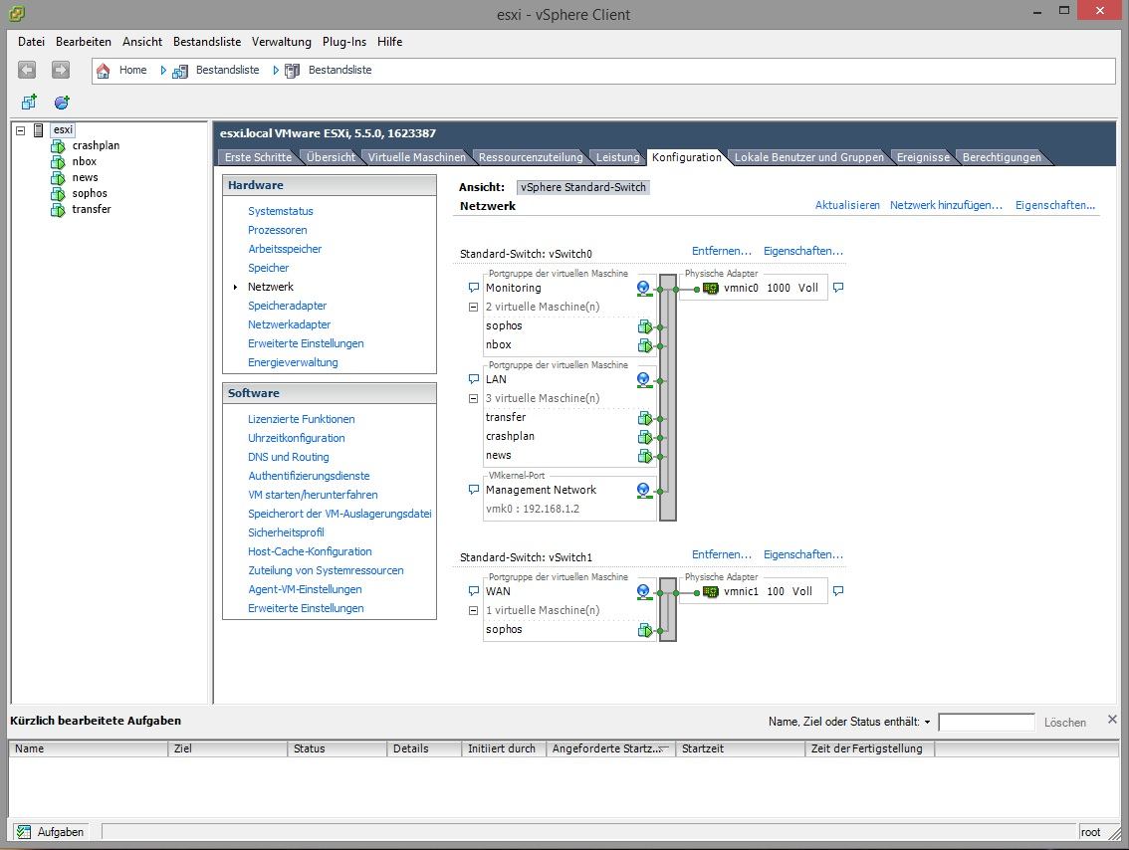The height and width of the screenshot is (850, 1129).
Task: Click the back navigation arrow
Action: coord(27,70)
